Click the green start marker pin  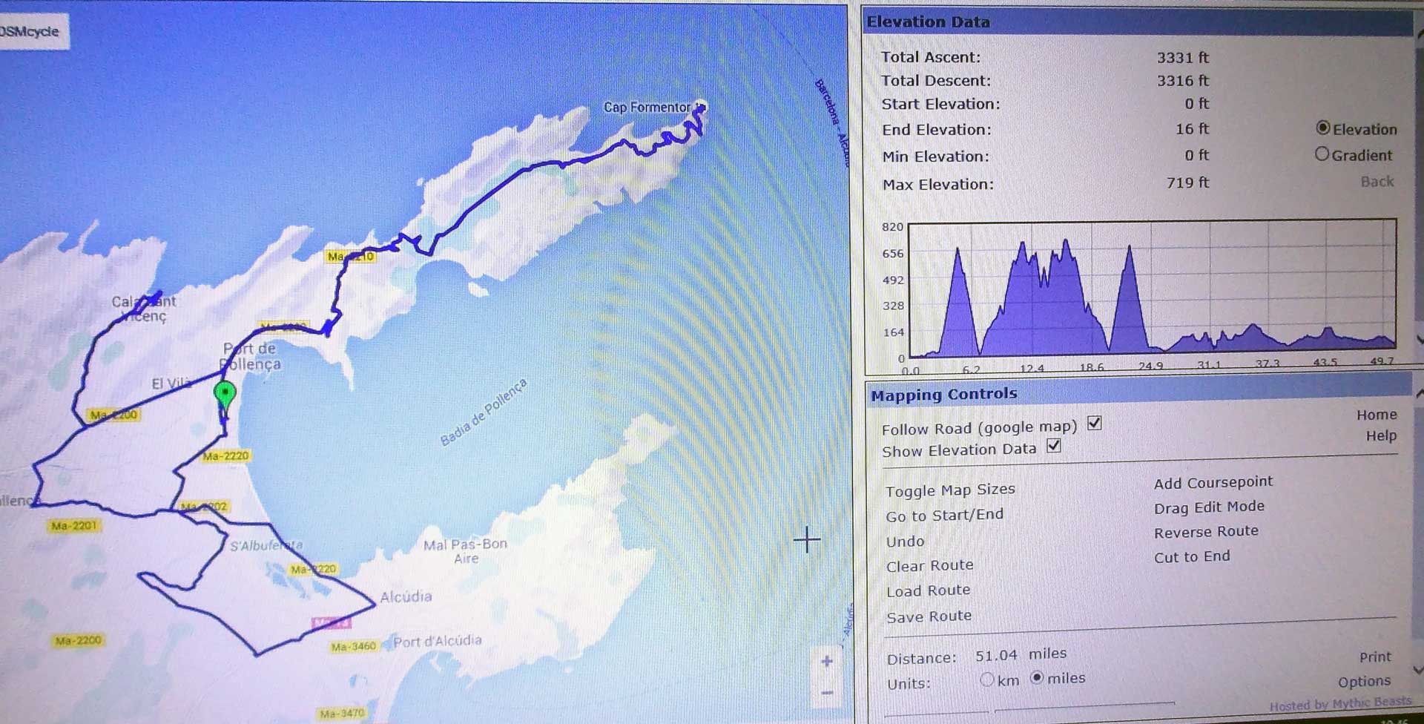point(224,393)
